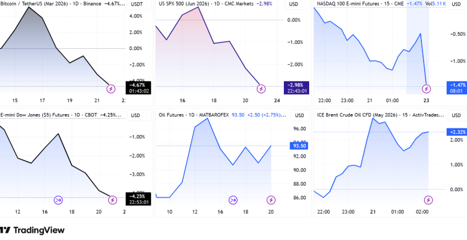
Task: Click the arrow icon in Oil Futures chart
Action: pos(233,200)
